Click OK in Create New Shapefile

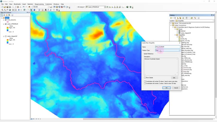click(166, 88)
